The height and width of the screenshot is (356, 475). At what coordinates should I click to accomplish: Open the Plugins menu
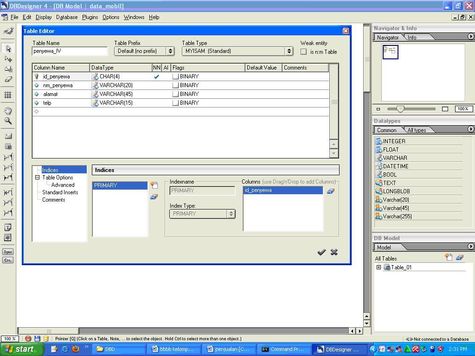click(90, 17)
